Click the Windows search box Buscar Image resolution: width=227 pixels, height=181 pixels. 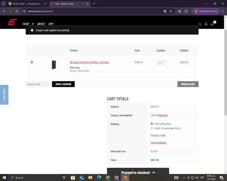[34, 177]
